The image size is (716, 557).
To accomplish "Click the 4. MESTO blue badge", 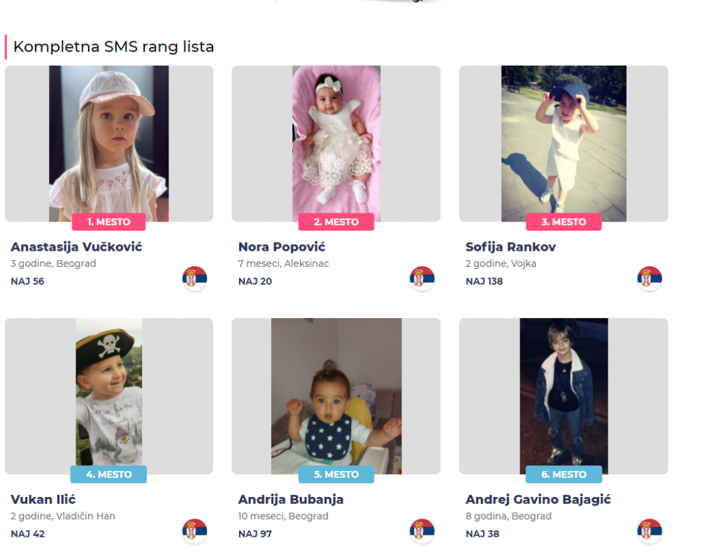I will [108, 475].
